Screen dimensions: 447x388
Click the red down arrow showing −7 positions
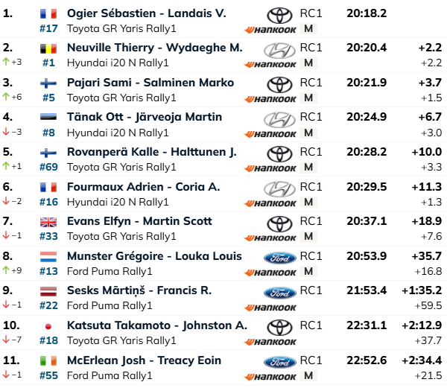click(6, 340)
